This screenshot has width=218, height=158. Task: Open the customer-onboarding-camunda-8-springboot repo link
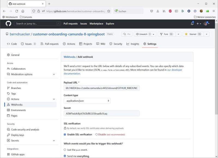pos(69,34)
